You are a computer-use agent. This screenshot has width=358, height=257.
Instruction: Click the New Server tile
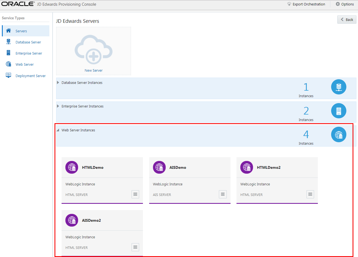click(x=93, y=51)
